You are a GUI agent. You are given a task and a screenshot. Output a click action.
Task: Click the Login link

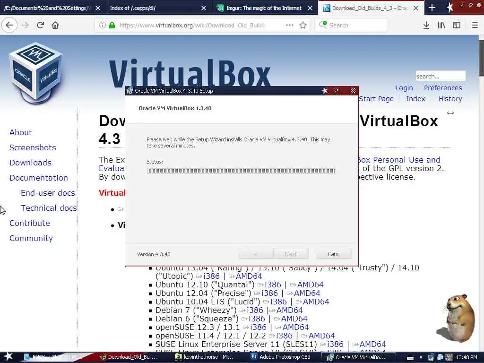coord(404,87)
